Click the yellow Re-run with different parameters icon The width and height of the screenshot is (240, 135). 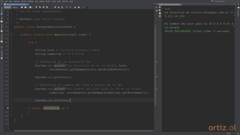[x=160, y=10]
